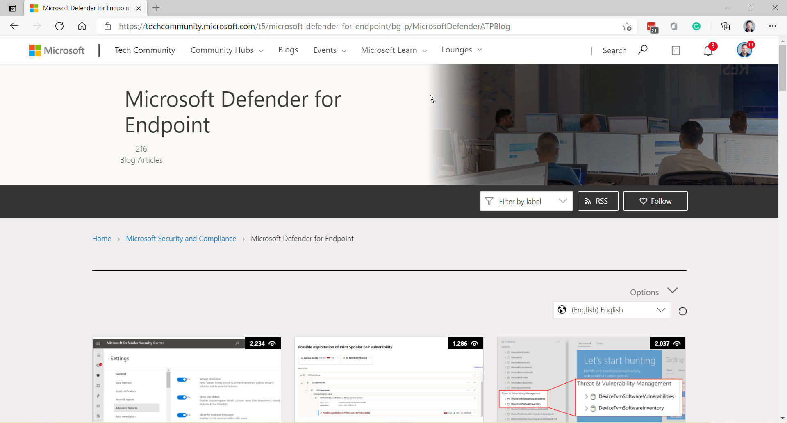Reload the page with refresh icon
Viewport: 787px width, 423px height.
click(59, 26)
